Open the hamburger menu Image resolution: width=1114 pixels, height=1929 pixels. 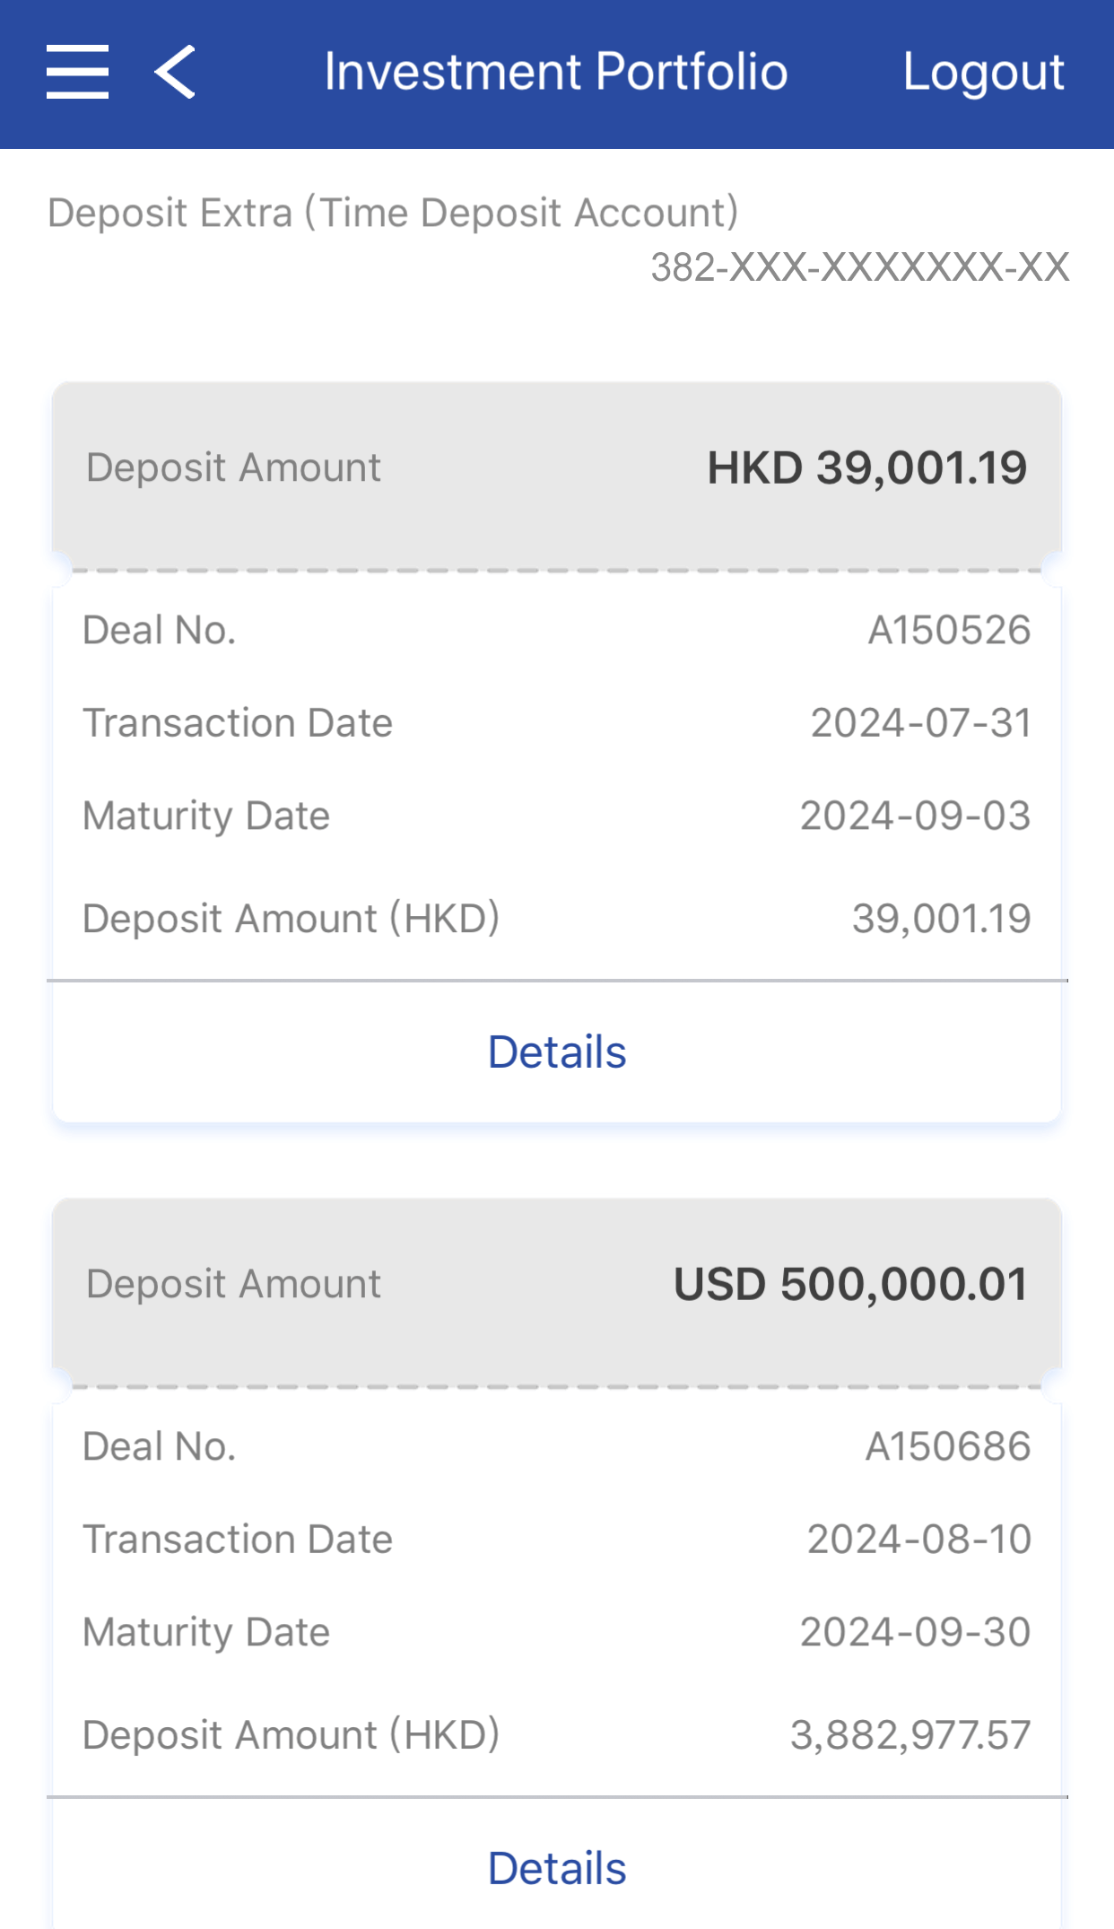pyautogui.click(x=78, y=72)
